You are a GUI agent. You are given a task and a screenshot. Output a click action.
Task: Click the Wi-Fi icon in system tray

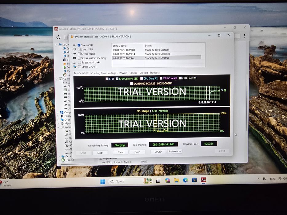(280, 178)
